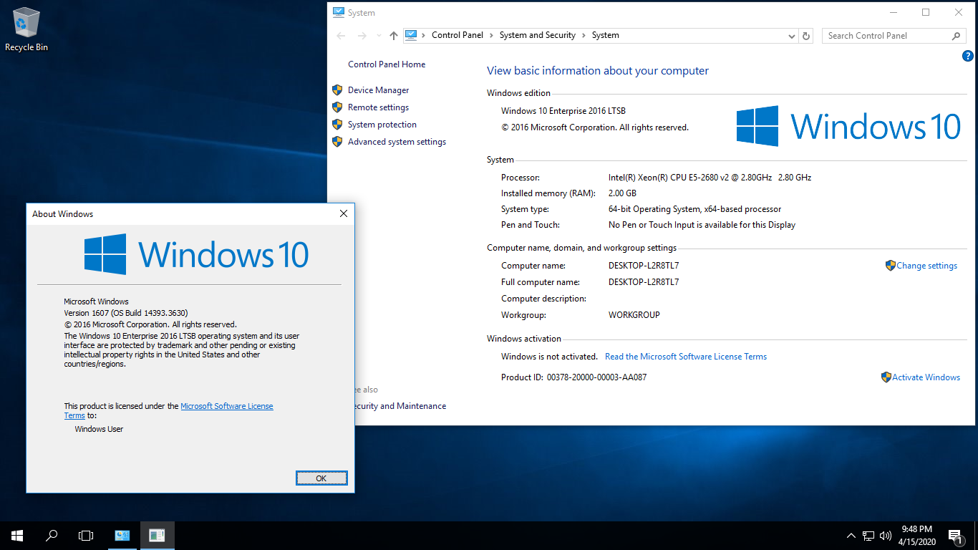Click the System window title bar icon
Screen dimensions: 978x550
339,12
